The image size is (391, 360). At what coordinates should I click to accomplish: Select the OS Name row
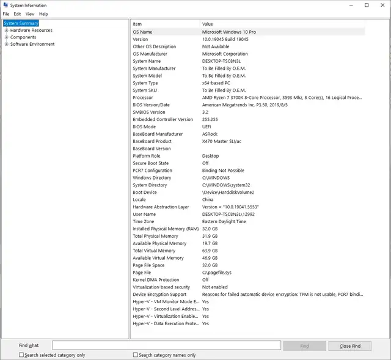pyautogui.click(x=248, y=32)
